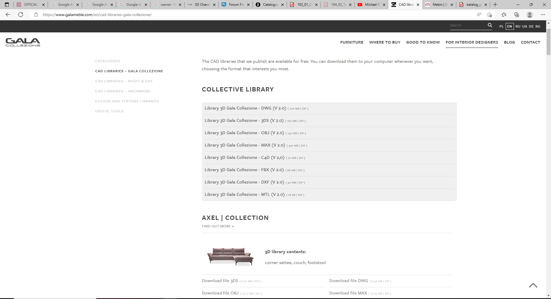Open the WHERE TO BUY menu
The image size is (551, 299).
(x=385, y=42)
